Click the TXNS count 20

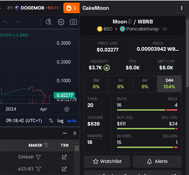tap(90, 105)
